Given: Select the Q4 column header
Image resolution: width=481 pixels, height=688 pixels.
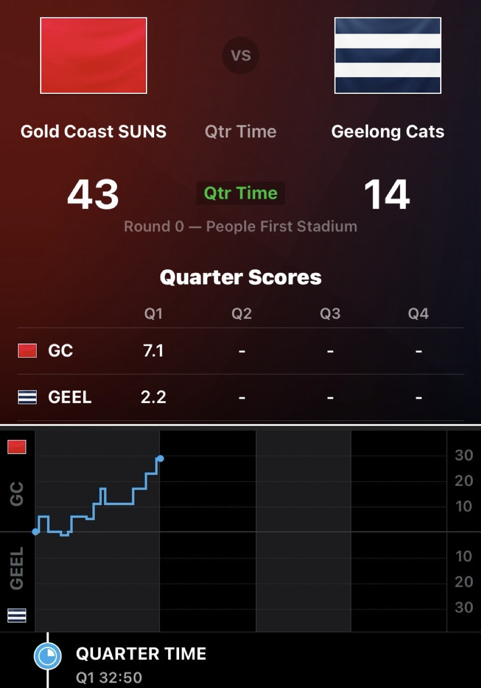Looking at the screenshot, I should [x=418, y=314].
